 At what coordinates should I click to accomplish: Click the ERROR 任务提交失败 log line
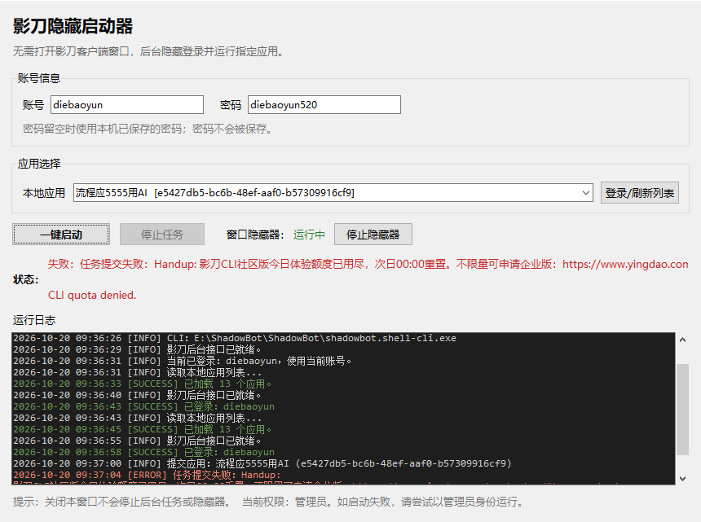(x=147, y=475)
